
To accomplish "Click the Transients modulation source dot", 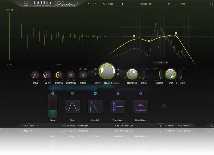I will [118, 93].
